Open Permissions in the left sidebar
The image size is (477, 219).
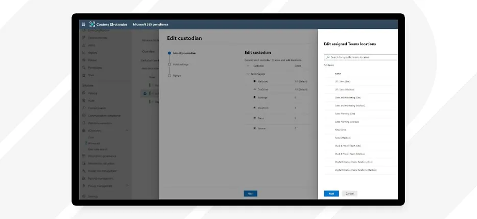(94, 68)
